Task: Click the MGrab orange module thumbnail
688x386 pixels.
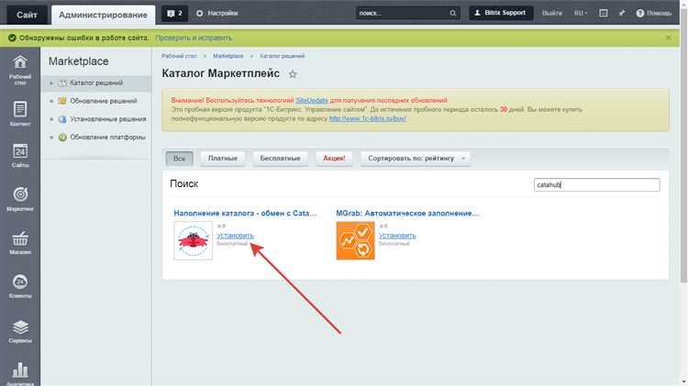Action: pos(355,240)
